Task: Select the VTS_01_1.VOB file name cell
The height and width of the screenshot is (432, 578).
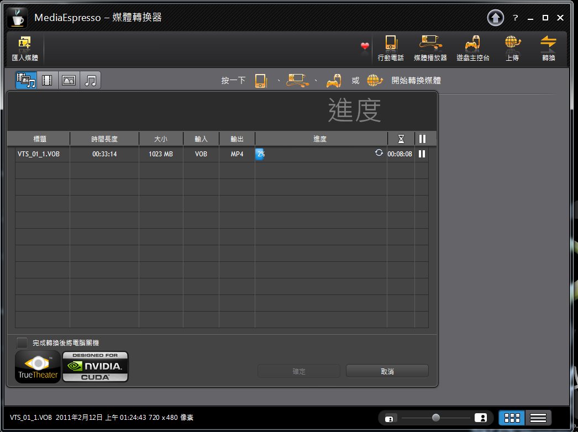Action: pyautogui.click(x=39, y=154)
